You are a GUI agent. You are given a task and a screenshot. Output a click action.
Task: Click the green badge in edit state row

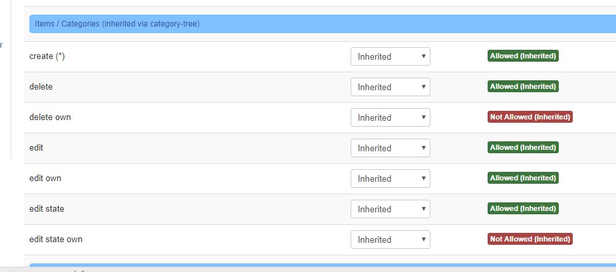tap(523, 208)
